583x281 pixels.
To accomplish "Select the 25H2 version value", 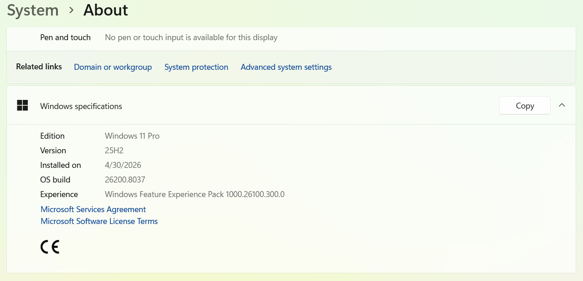I will click(x=114, y=151).
